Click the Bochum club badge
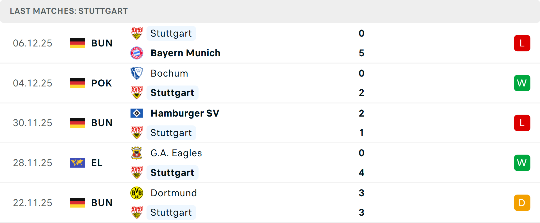Viewport: 540px width, 223px height. pos(137,73)
